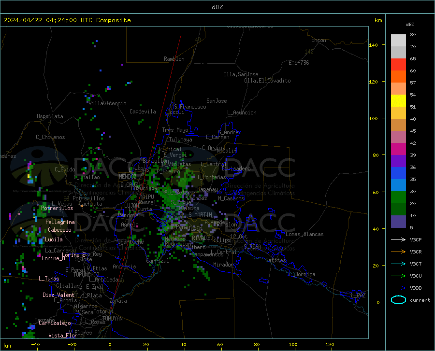Click the timestamp '2024/04/22 04:24:00 UTC Composite'
Viewport: 435px width, 351px height.
67,20
